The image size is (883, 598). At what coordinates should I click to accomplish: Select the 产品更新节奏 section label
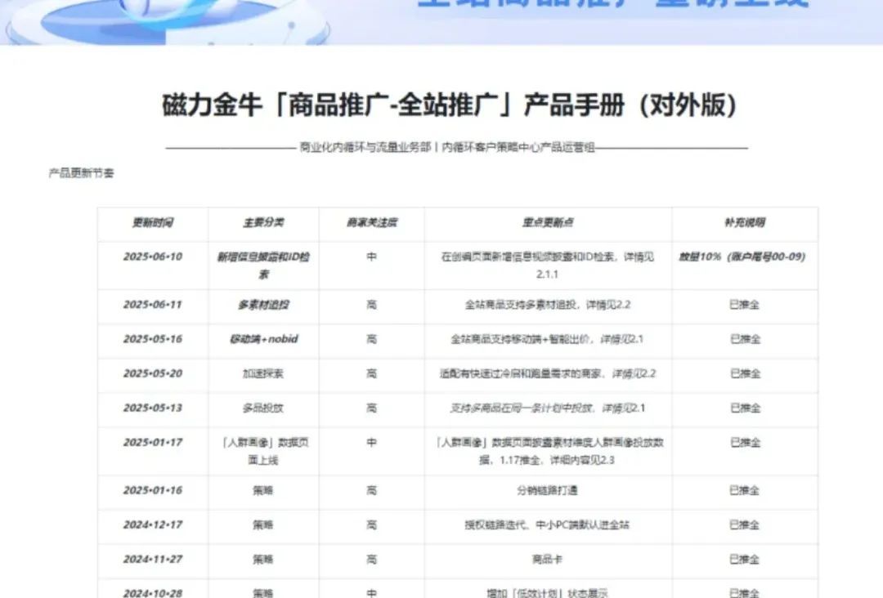[x=82, y=173]
